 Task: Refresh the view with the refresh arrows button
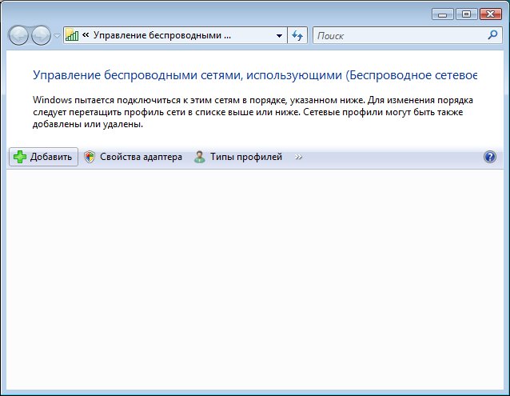pyautogui.click(x=298, y=35)
